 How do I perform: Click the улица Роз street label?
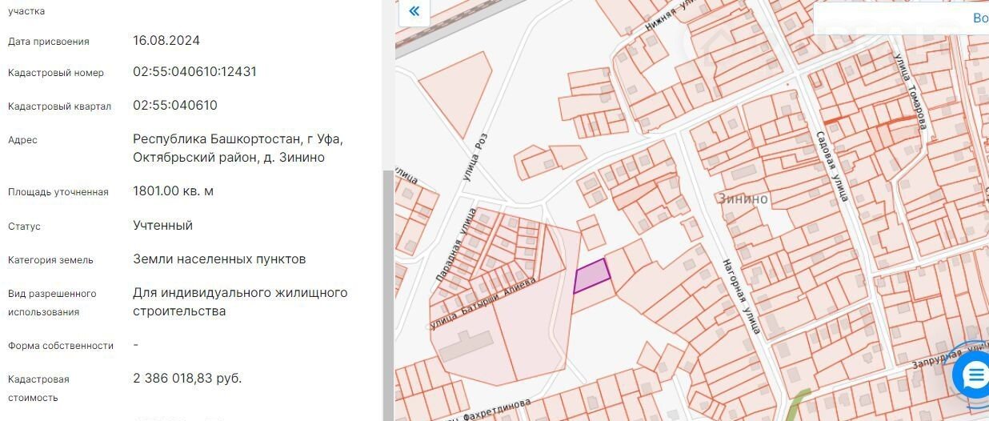click(475, 156)
